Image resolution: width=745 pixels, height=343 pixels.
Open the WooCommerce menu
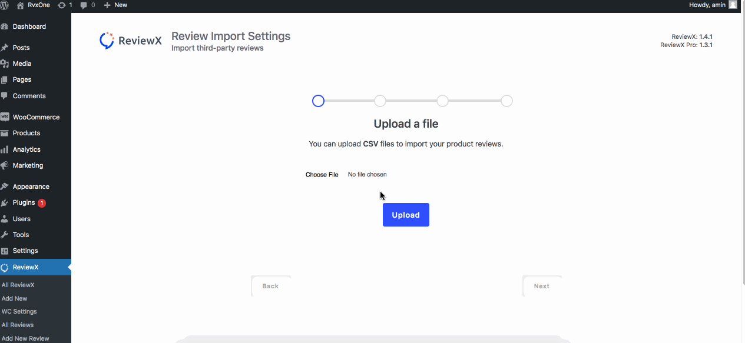[x=35, y=117]
